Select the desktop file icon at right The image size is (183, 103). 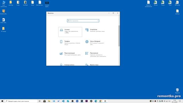pos(177,12)
